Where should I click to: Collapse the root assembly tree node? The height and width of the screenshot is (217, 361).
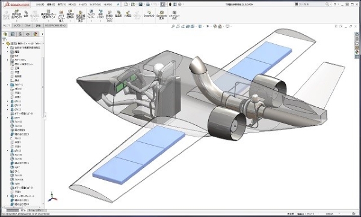3,43
